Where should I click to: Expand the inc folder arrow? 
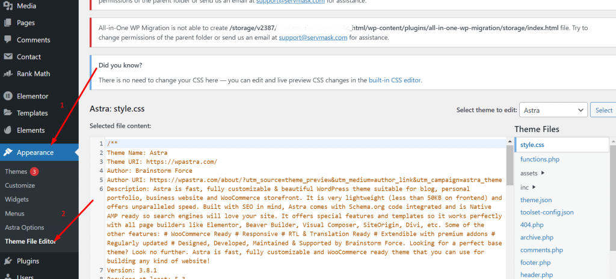(x=534, y=187)
